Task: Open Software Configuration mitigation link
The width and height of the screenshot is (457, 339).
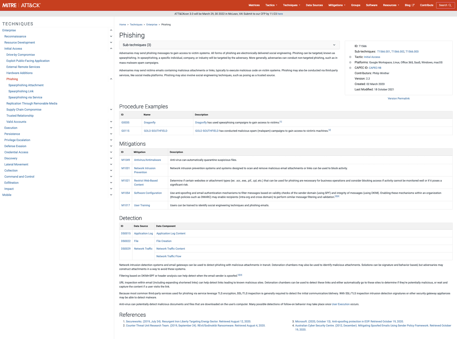Action: pyautogui.click(x=148, y=193)
